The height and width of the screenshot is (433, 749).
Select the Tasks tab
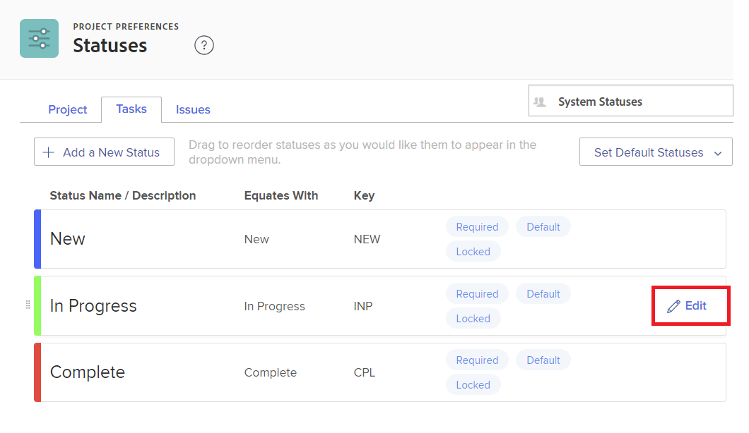131,109
